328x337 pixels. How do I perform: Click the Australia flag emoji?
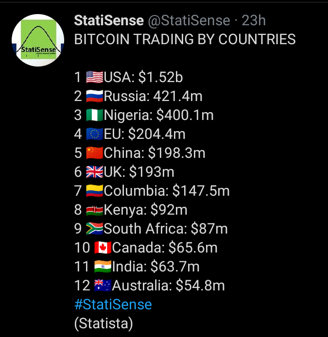pos(103,285)
